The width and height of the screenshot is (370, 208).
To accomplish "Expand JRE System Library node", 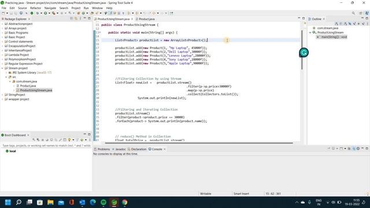I will pyautogui.click(x=6, y=73).
